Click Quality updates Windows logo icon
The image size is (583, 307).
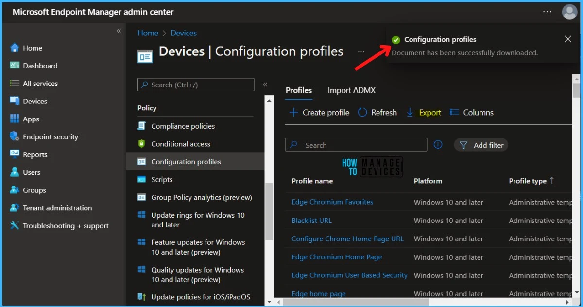(142, 270)
